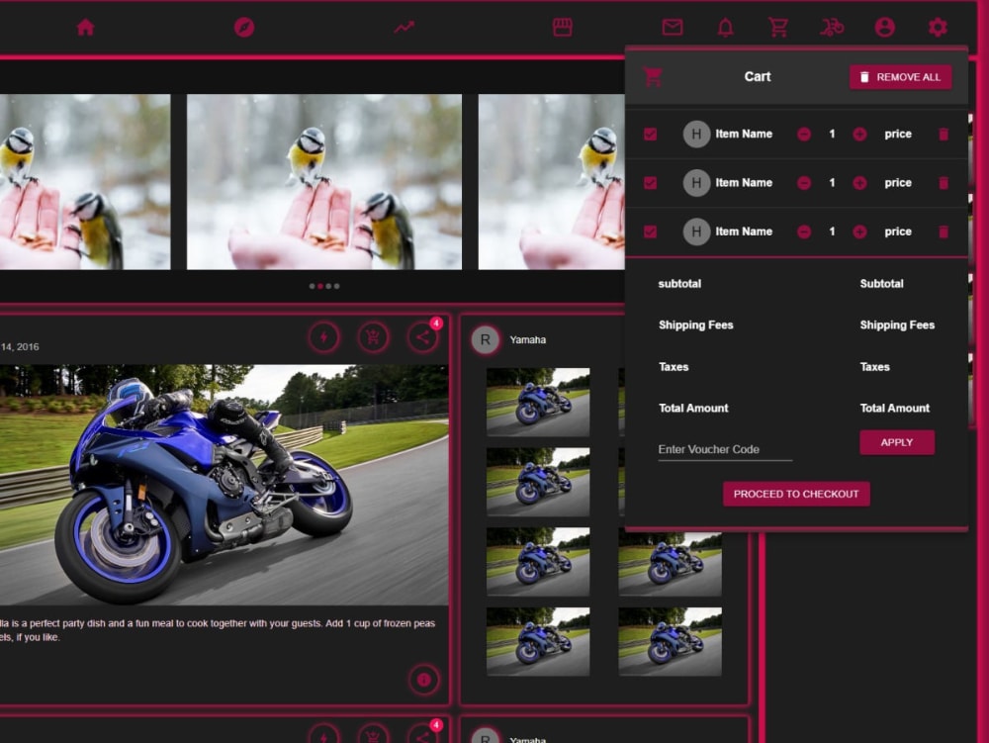This screenshot has height=743, width=989.
Task: Open the user account icon
Action: (x=885, y=27)
